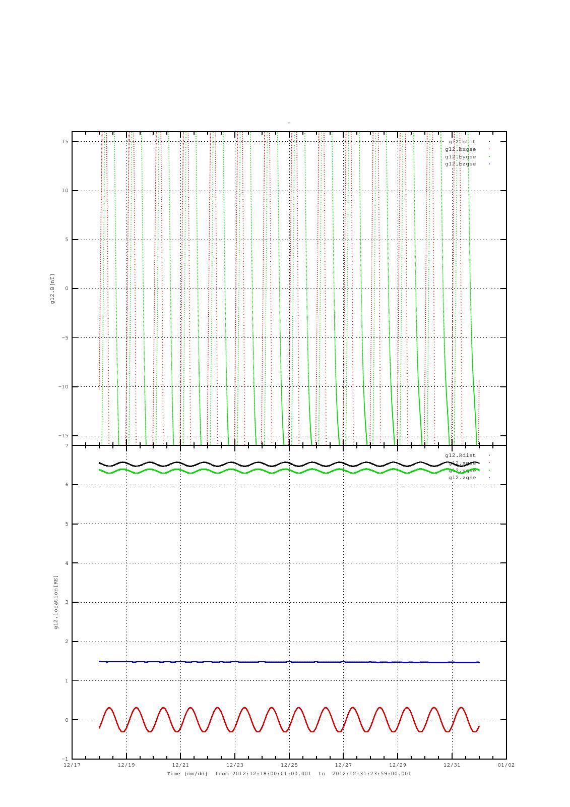Click the 2 tick on location axis
Viewport: 570px width, 807px height.
[x=67, y=642]
